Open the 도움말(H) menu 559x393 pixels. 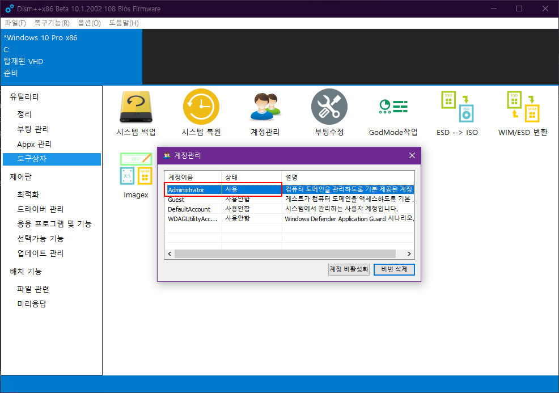(124, 23)
